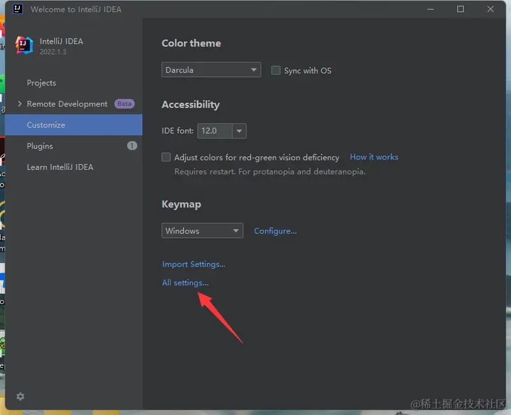Minimize the Welcome to IntelliJ IDEA window
The image size is (511, 415).
[x=431, y=9]
